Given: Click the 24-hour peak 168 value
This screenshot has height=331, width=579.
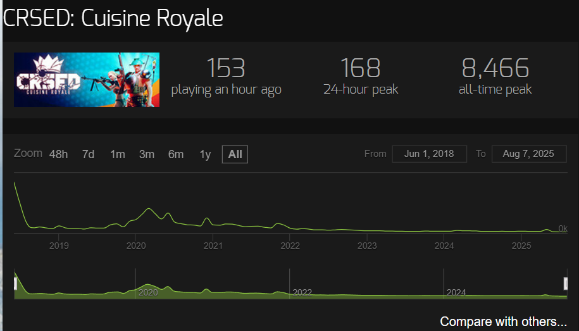Looking at the screenshot, I should point(360,68).
